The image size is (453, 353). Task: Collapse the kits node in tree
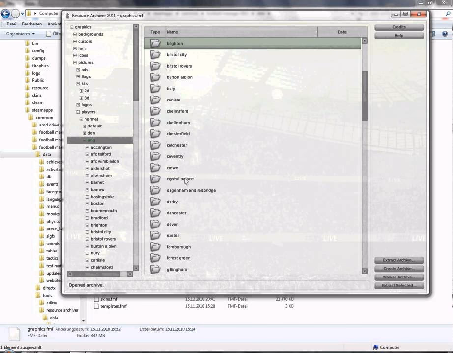pos(78,84)
